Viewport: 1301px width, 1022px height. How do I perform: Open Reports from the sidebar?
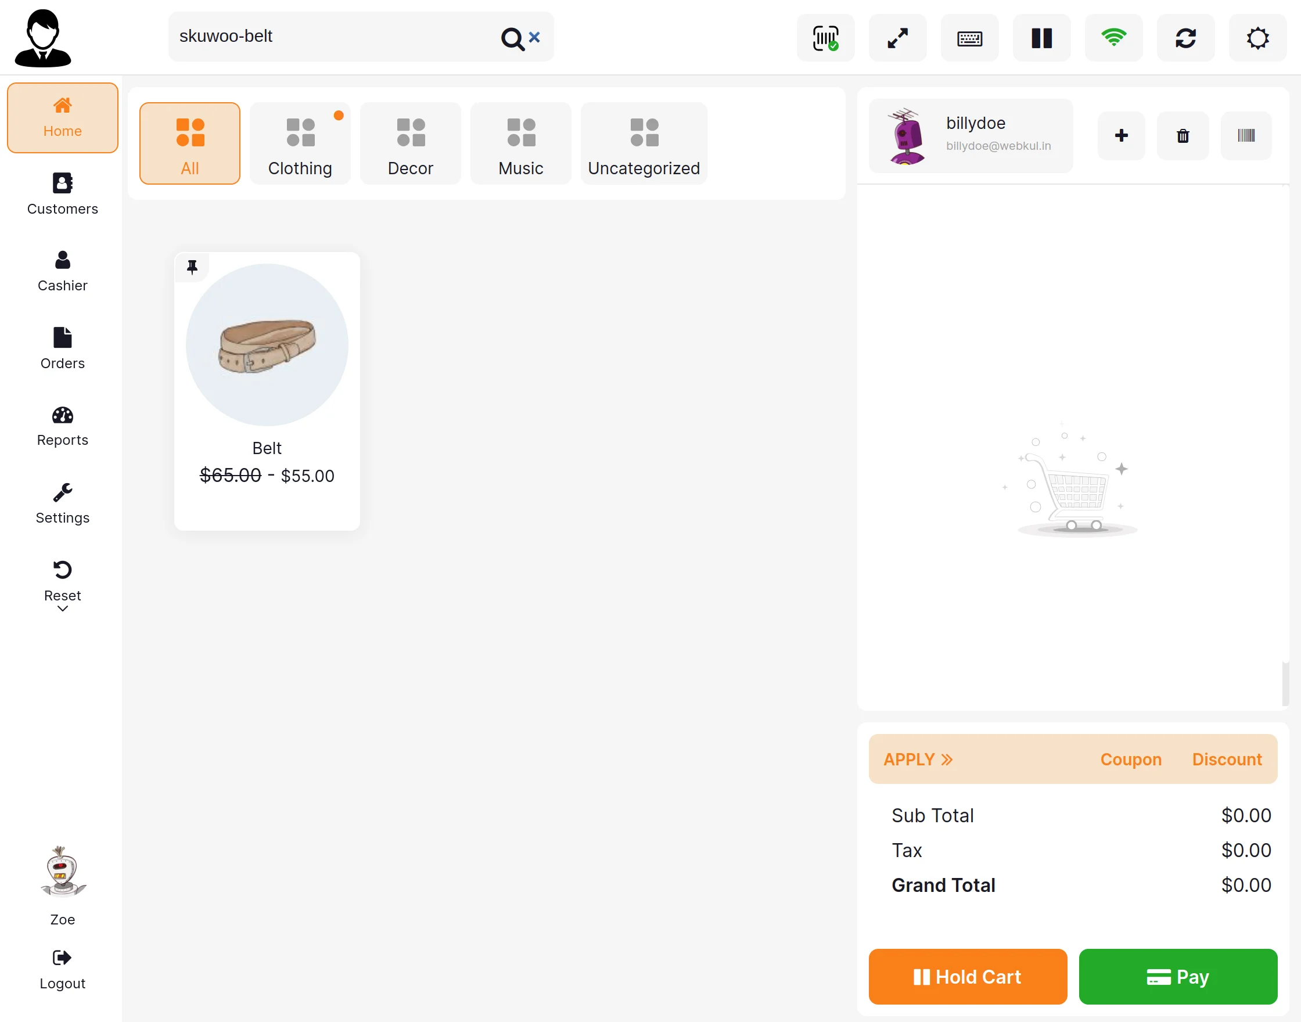pyautogui.click(x=62, y=426)
